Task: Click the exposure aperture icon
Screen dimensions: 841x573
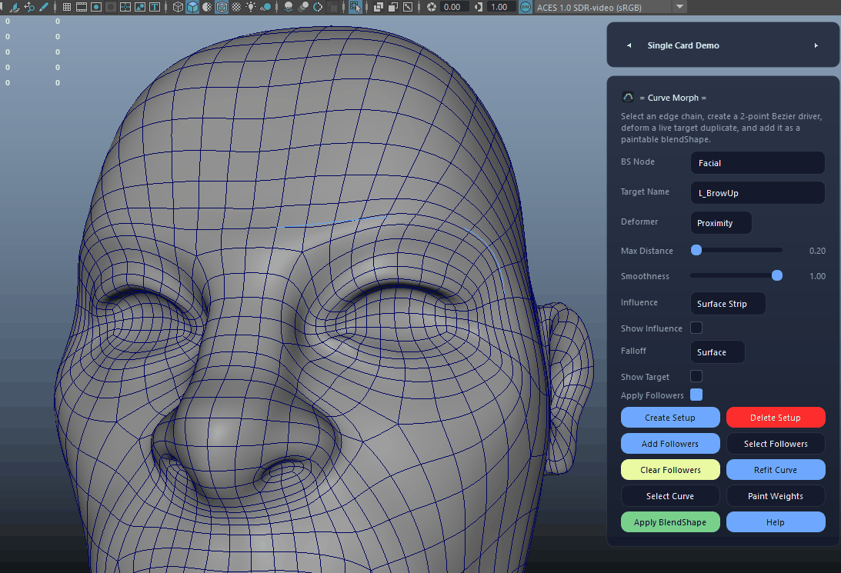Action: click(x=431, y=7)
